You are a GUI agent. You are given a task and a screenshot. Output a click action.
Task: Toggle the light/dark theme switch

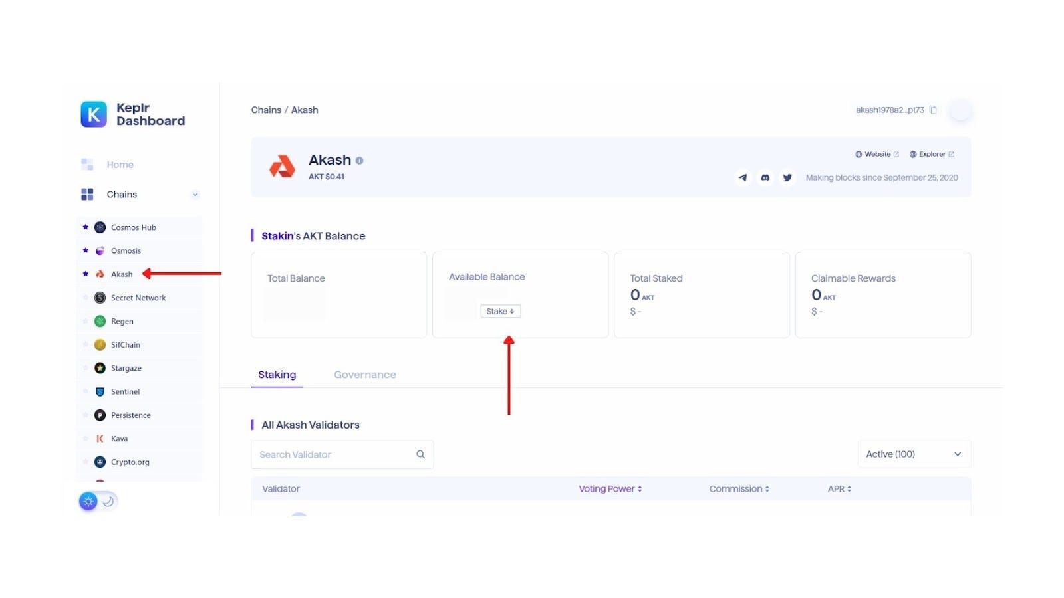[x=98, y=501]
